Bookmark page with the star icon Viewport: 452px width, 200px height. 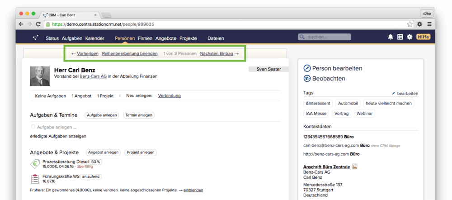(x=410, y=24)
